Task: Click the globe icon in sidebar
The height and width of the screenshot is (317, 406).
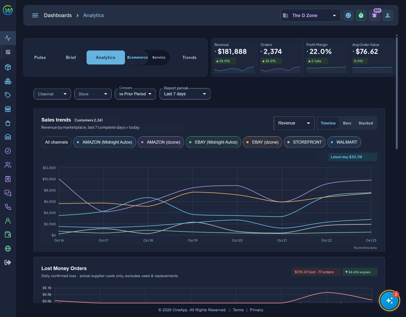Action: coord(8,249)
